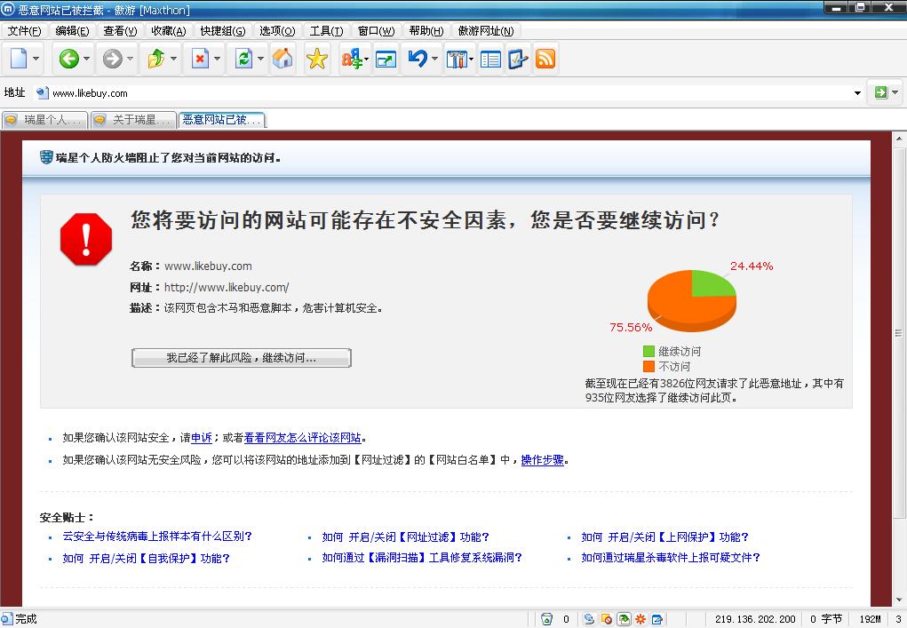Select the 恶意网站已被 tab
Screen dimensions: 907x628
coord(222,120)
